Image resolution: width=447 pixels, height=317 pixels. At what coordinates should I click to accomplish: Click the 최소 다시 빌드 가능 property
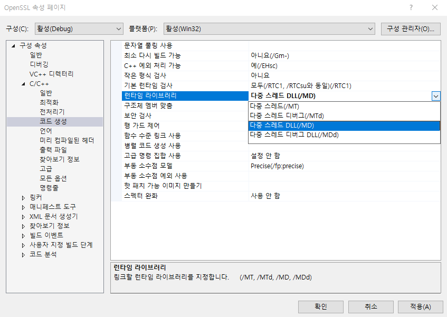[185, 55]
